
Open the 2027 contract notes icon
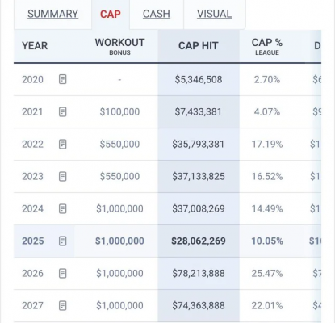62,305
